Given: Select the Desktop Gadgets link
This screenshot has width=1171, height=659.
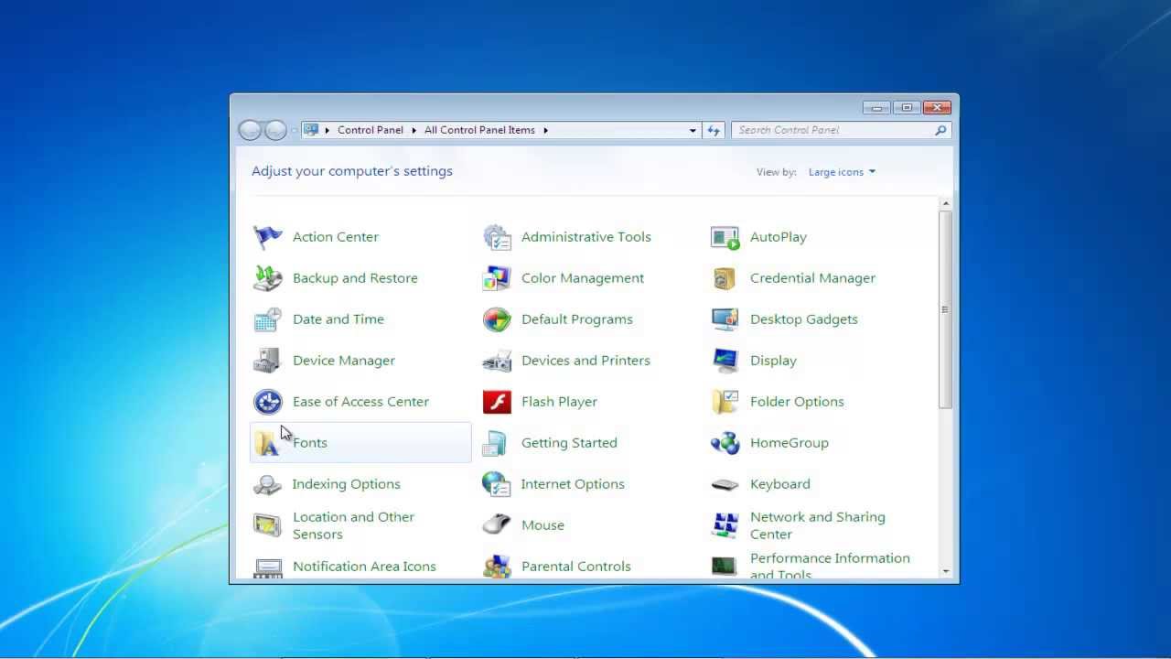Looking at the screenshot, I should 804,319.
